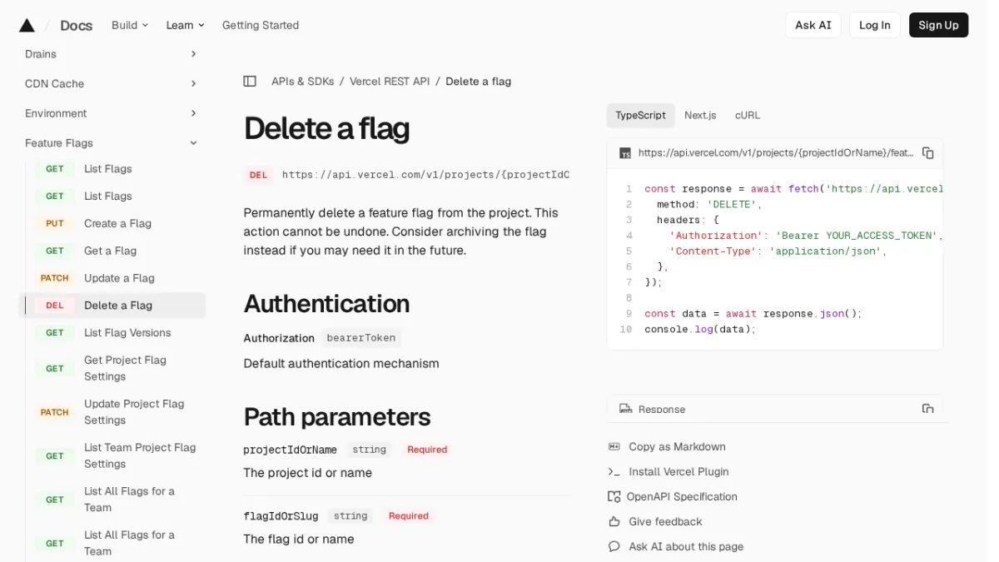Toggle the sidebar panel icon beside breadcrumbs
999x562 pixels.
[x=250, y=82]
